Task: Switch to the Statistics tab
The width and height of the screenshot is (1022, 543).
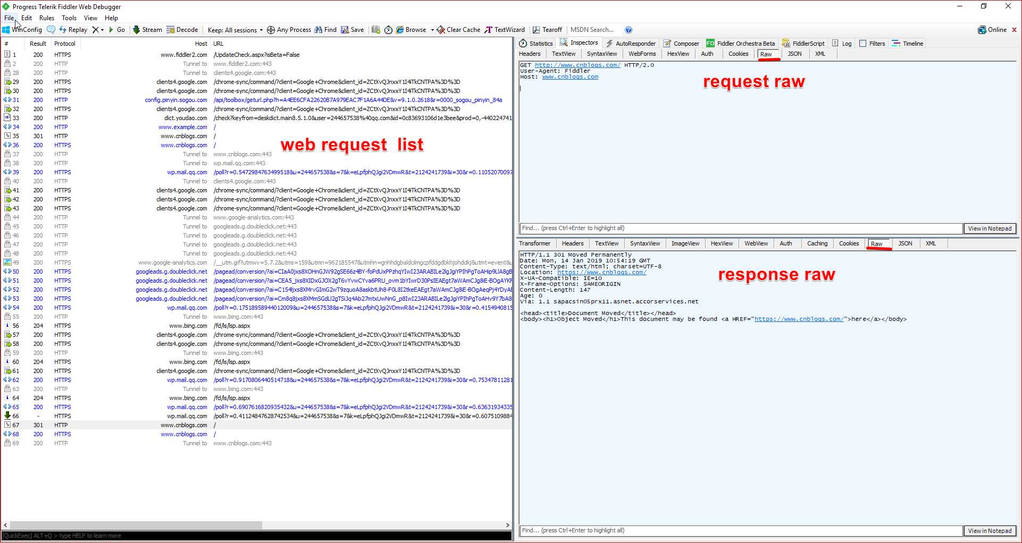Action: click(536, 44)
